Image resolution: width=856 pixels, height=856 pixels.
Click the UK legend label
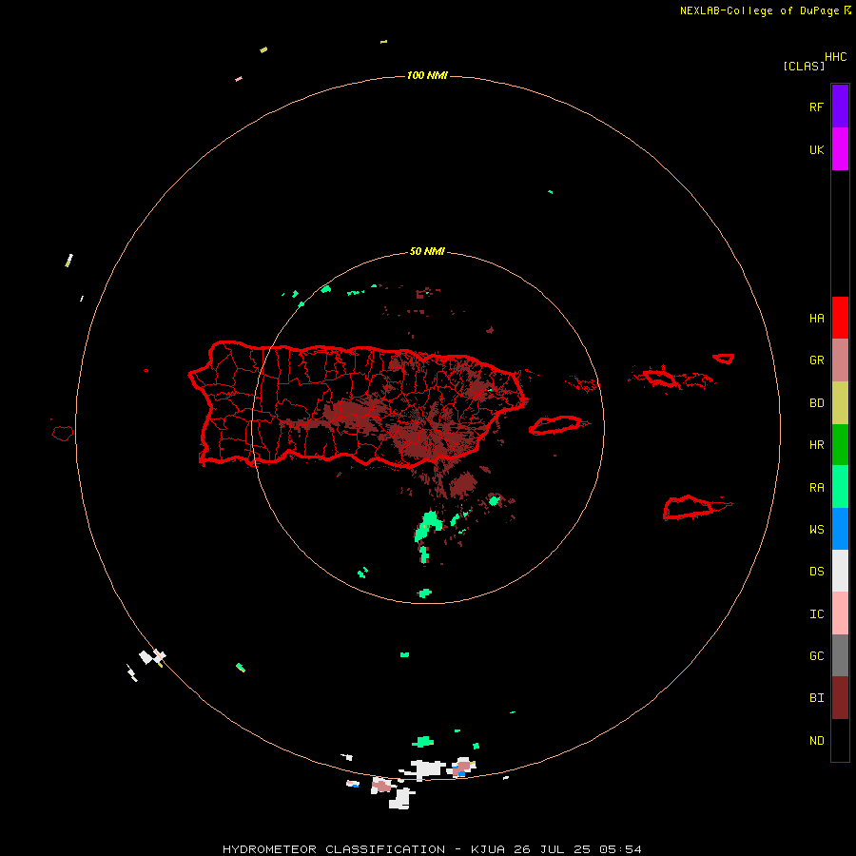pyautogui.click(x=816, y=149)
